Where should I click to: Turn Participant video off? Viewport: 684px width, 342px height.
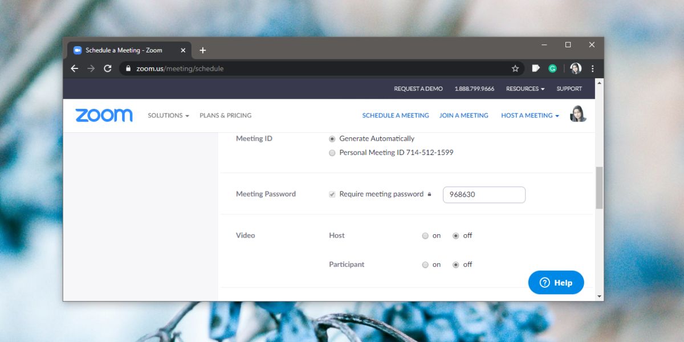[456, 265]
